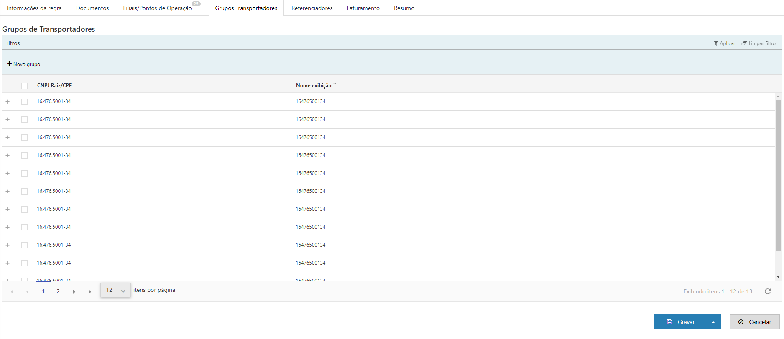The height and width of the screenshot is (339, 784).
Task: Click the Limpar filtro eraser icon
Action: (744, 43)
